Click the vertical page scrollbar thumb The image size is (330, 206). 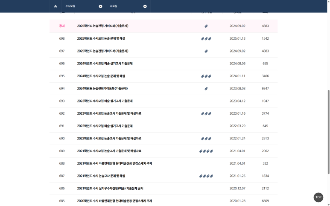(x=328, y=131)
